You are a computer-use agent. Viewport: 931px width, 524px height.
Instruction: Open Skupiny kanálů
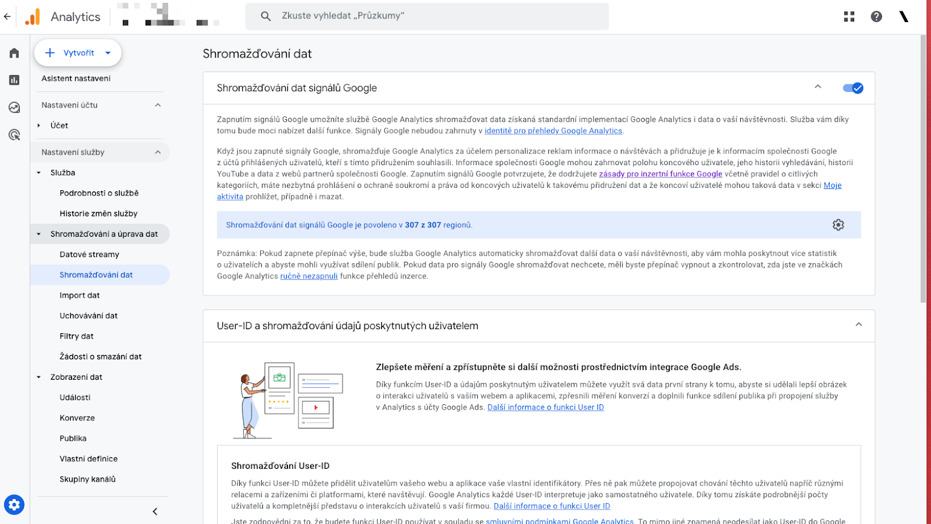[x=87, y=479]
